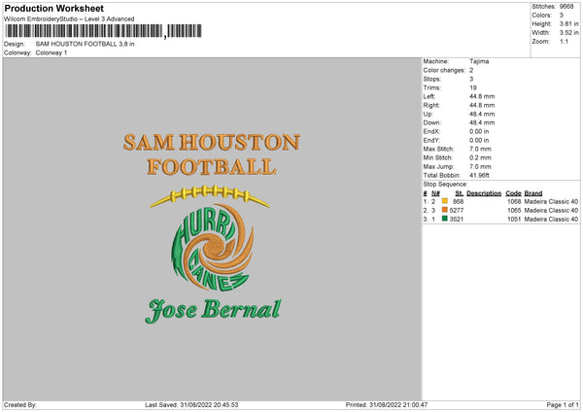Click the 'Brand' column header
Screen dimensions: 583x412
tap(533, 193)
